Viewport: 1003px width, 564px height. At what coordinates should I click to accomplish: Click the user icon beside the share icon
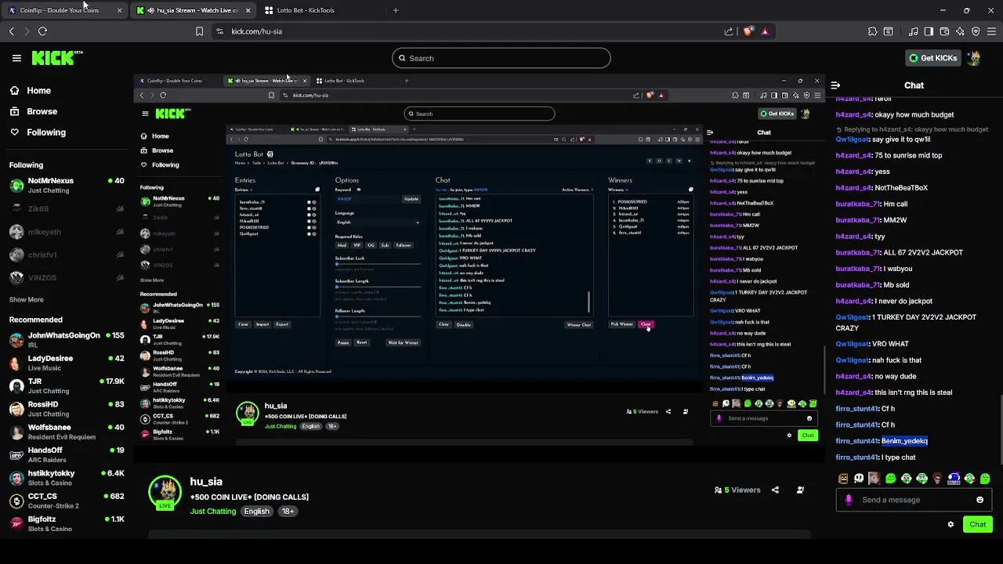click(x=800, y=490)
